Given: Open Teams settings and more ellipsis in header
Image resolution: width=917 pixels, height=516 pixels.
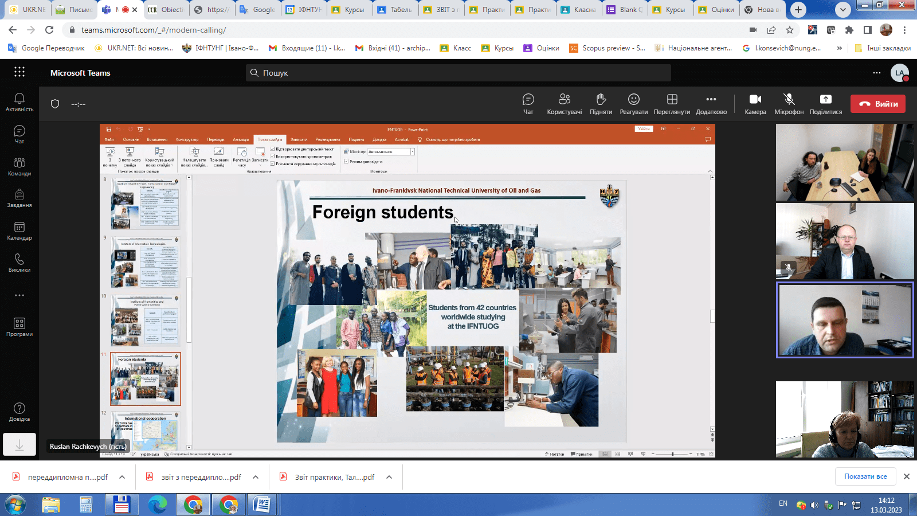Looking at the screenshot, I should point(877,73).
